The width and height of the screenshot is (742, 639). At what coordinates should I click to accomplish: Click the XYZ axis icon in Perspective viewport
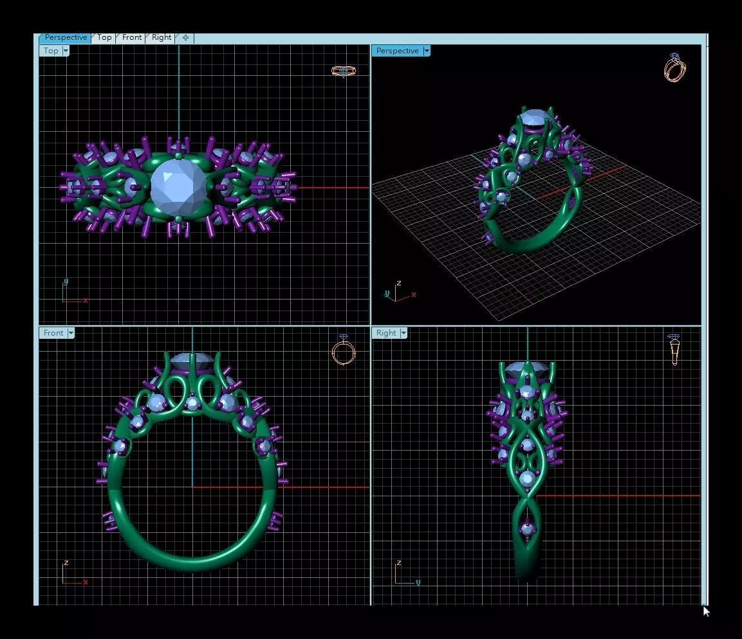pos(399,291)
